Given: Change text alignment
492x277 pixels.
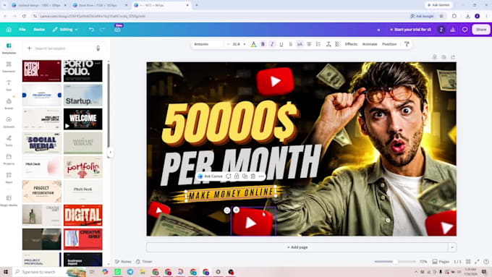Looking at the screenshot, I should [309, 44].
